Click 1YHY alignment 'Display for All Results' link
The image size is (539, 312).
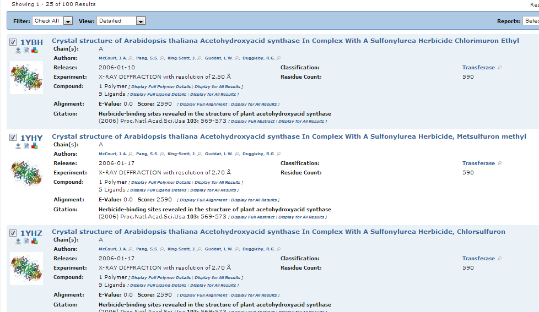click(254, 200)
